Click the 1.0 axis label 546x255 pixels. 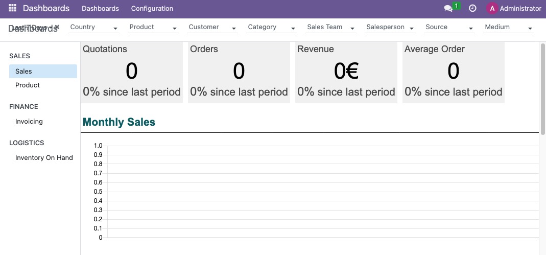click(98, 146)
